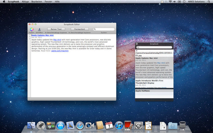Open Finder from the Dock
Viewport: 213px width, 133px height.
(31, 125)
